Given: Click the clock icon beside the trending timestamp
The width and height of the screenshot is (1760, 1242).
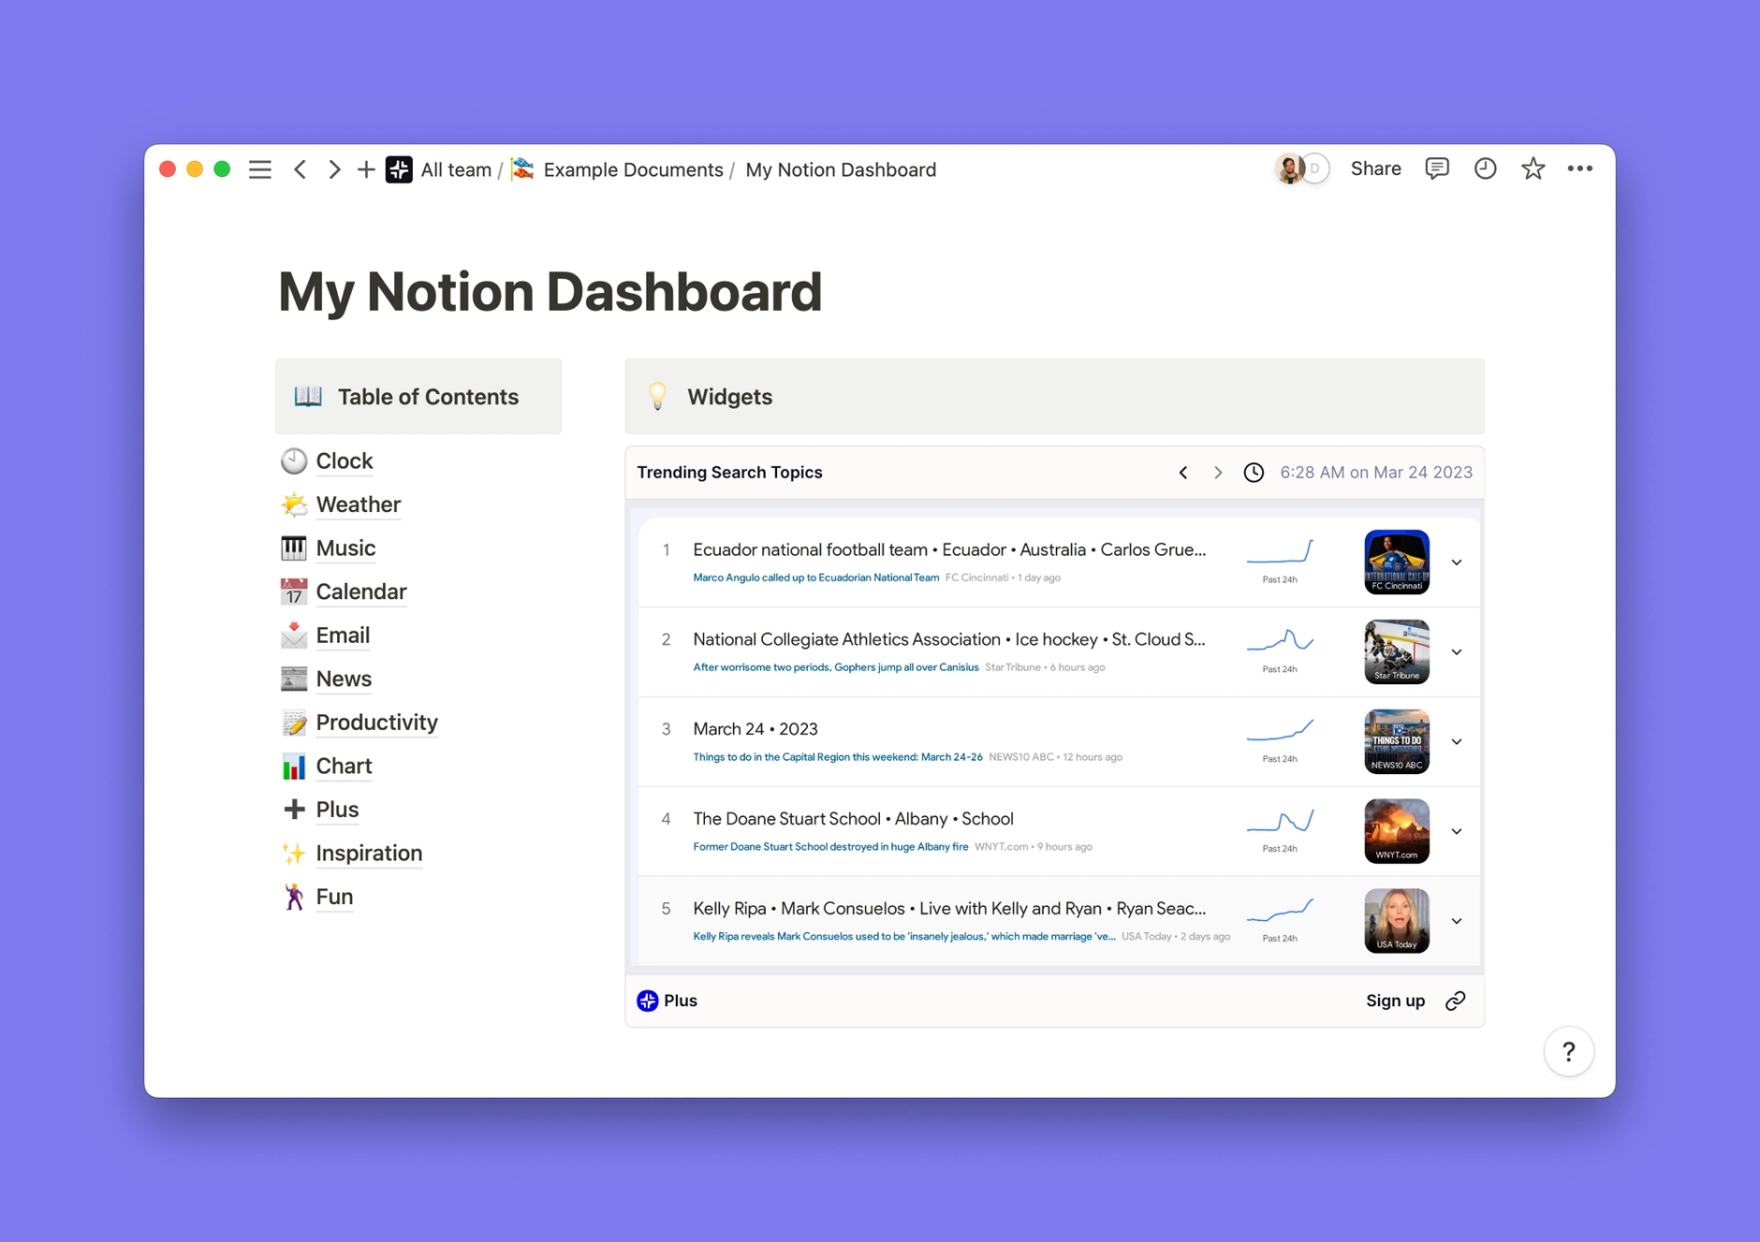Looking at the screenshot, I should [x=1254, y=473].
